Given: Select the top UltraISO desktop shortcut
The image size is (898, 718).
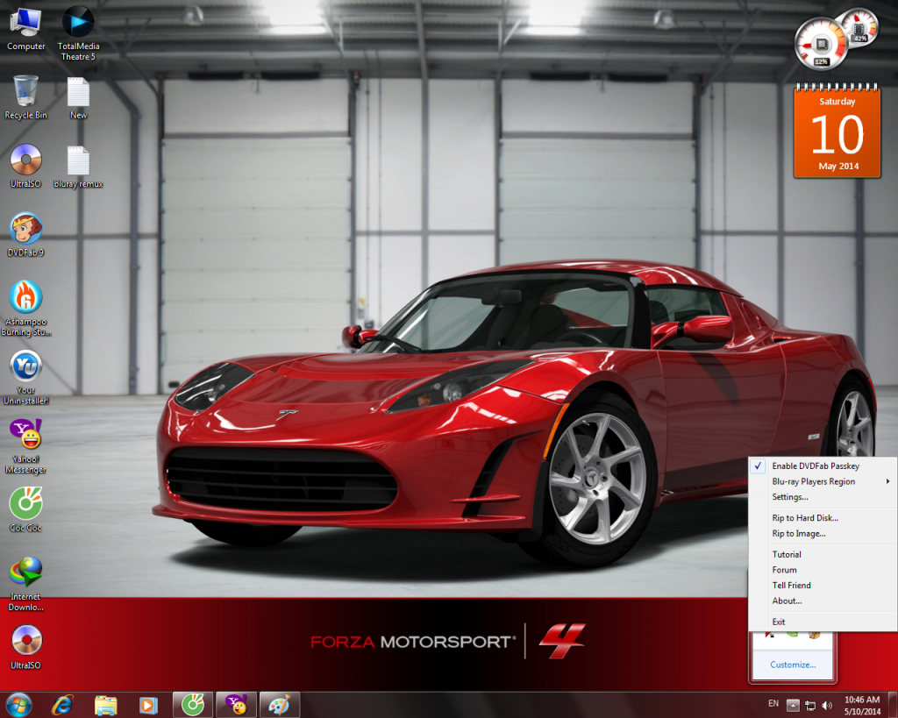Looking at the screenshot, I should [25, 166].
